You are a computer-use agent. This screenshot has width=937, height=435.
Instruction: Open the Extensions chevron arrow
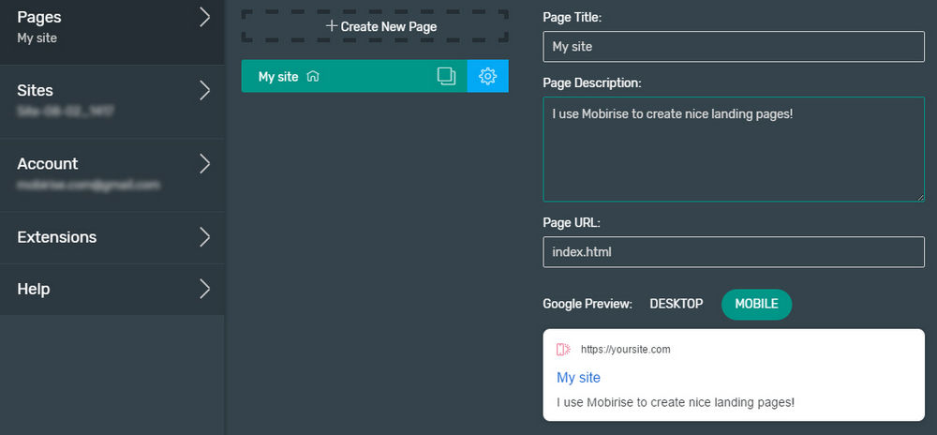click(204, 237)
